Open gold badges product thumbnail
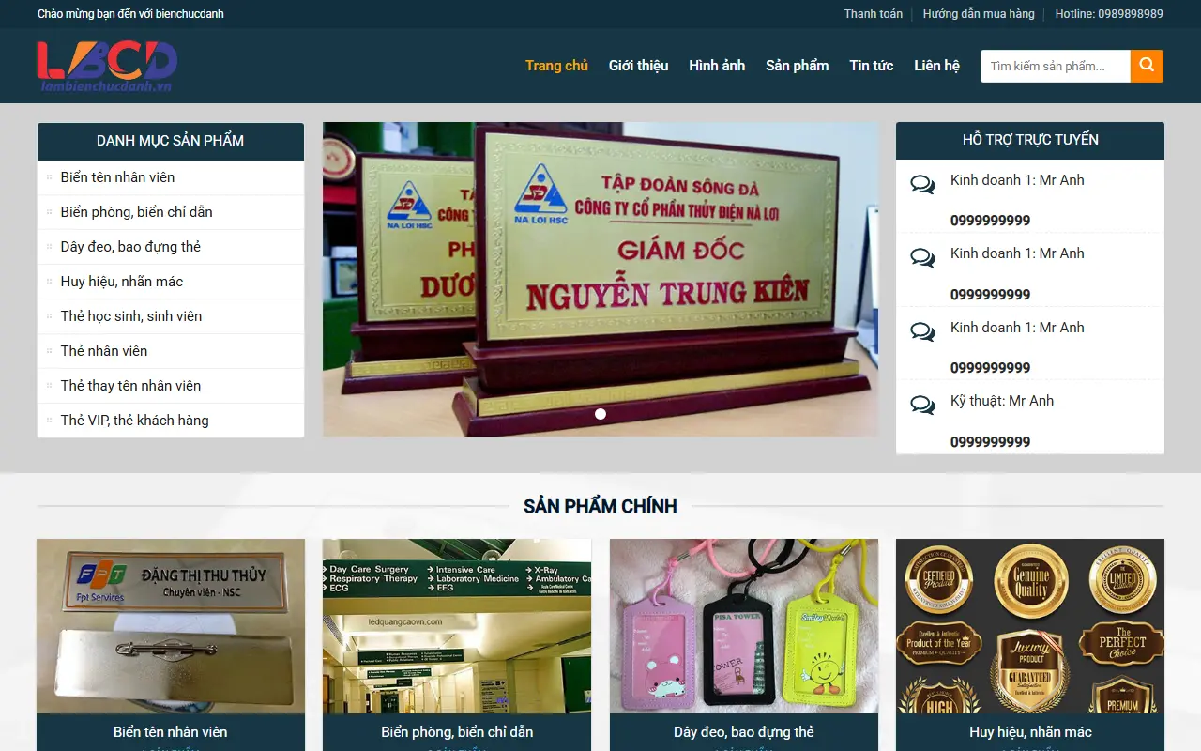Screen dimensions: 1201x751 [x=1030, y=626]
